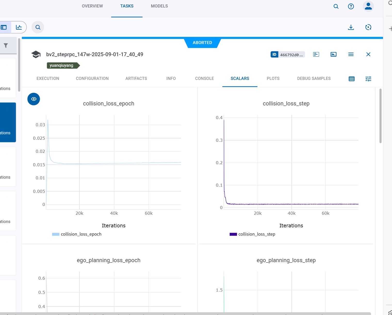The image size is (392, 315).
Task: Click the scalars panel vertical scrollbar
Action: click(x=380, y=116)
